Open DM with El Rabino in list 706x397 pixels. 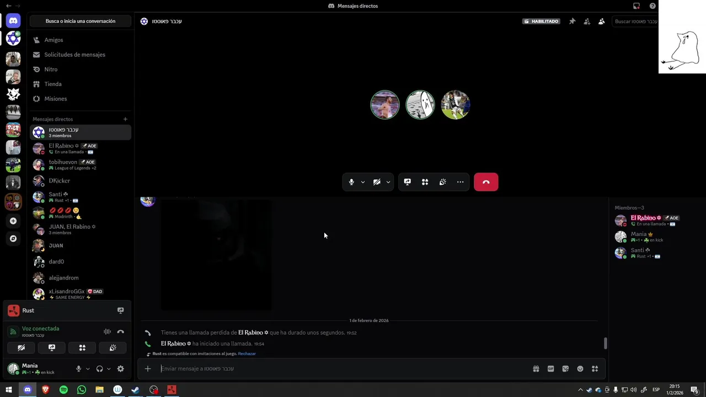pos(81,148)
